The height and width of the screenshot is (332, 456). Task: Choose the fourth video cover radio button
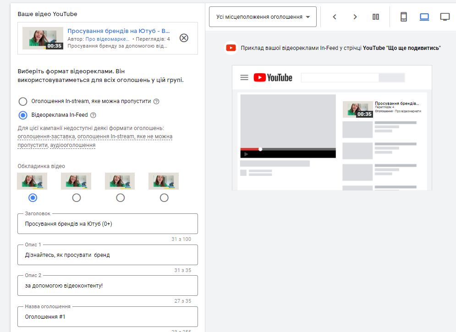[164, 198]
